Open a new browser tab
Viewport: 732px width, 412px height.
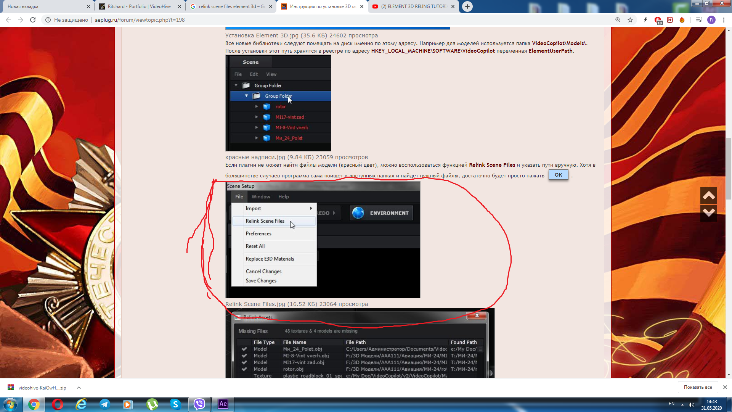[x=467, y=6]
